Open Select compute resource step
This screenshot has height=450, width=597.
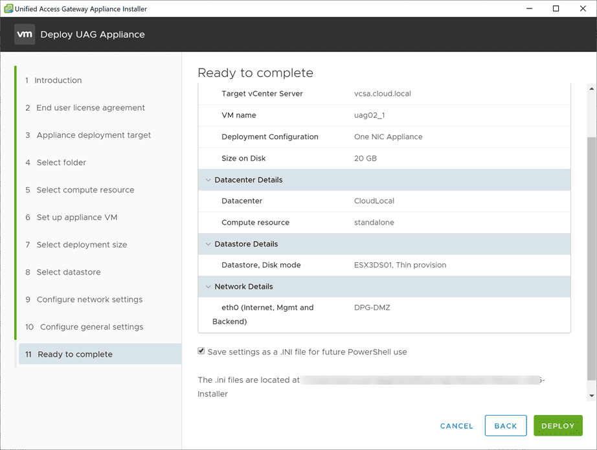tap(85, 190)
